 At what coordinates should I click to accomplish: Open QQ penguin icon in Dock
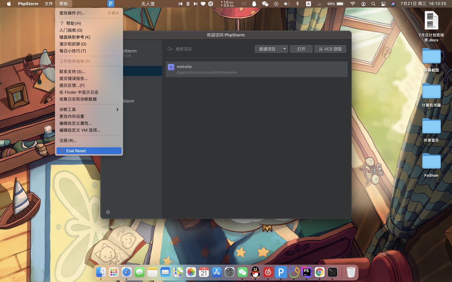(x=255, y=272)
